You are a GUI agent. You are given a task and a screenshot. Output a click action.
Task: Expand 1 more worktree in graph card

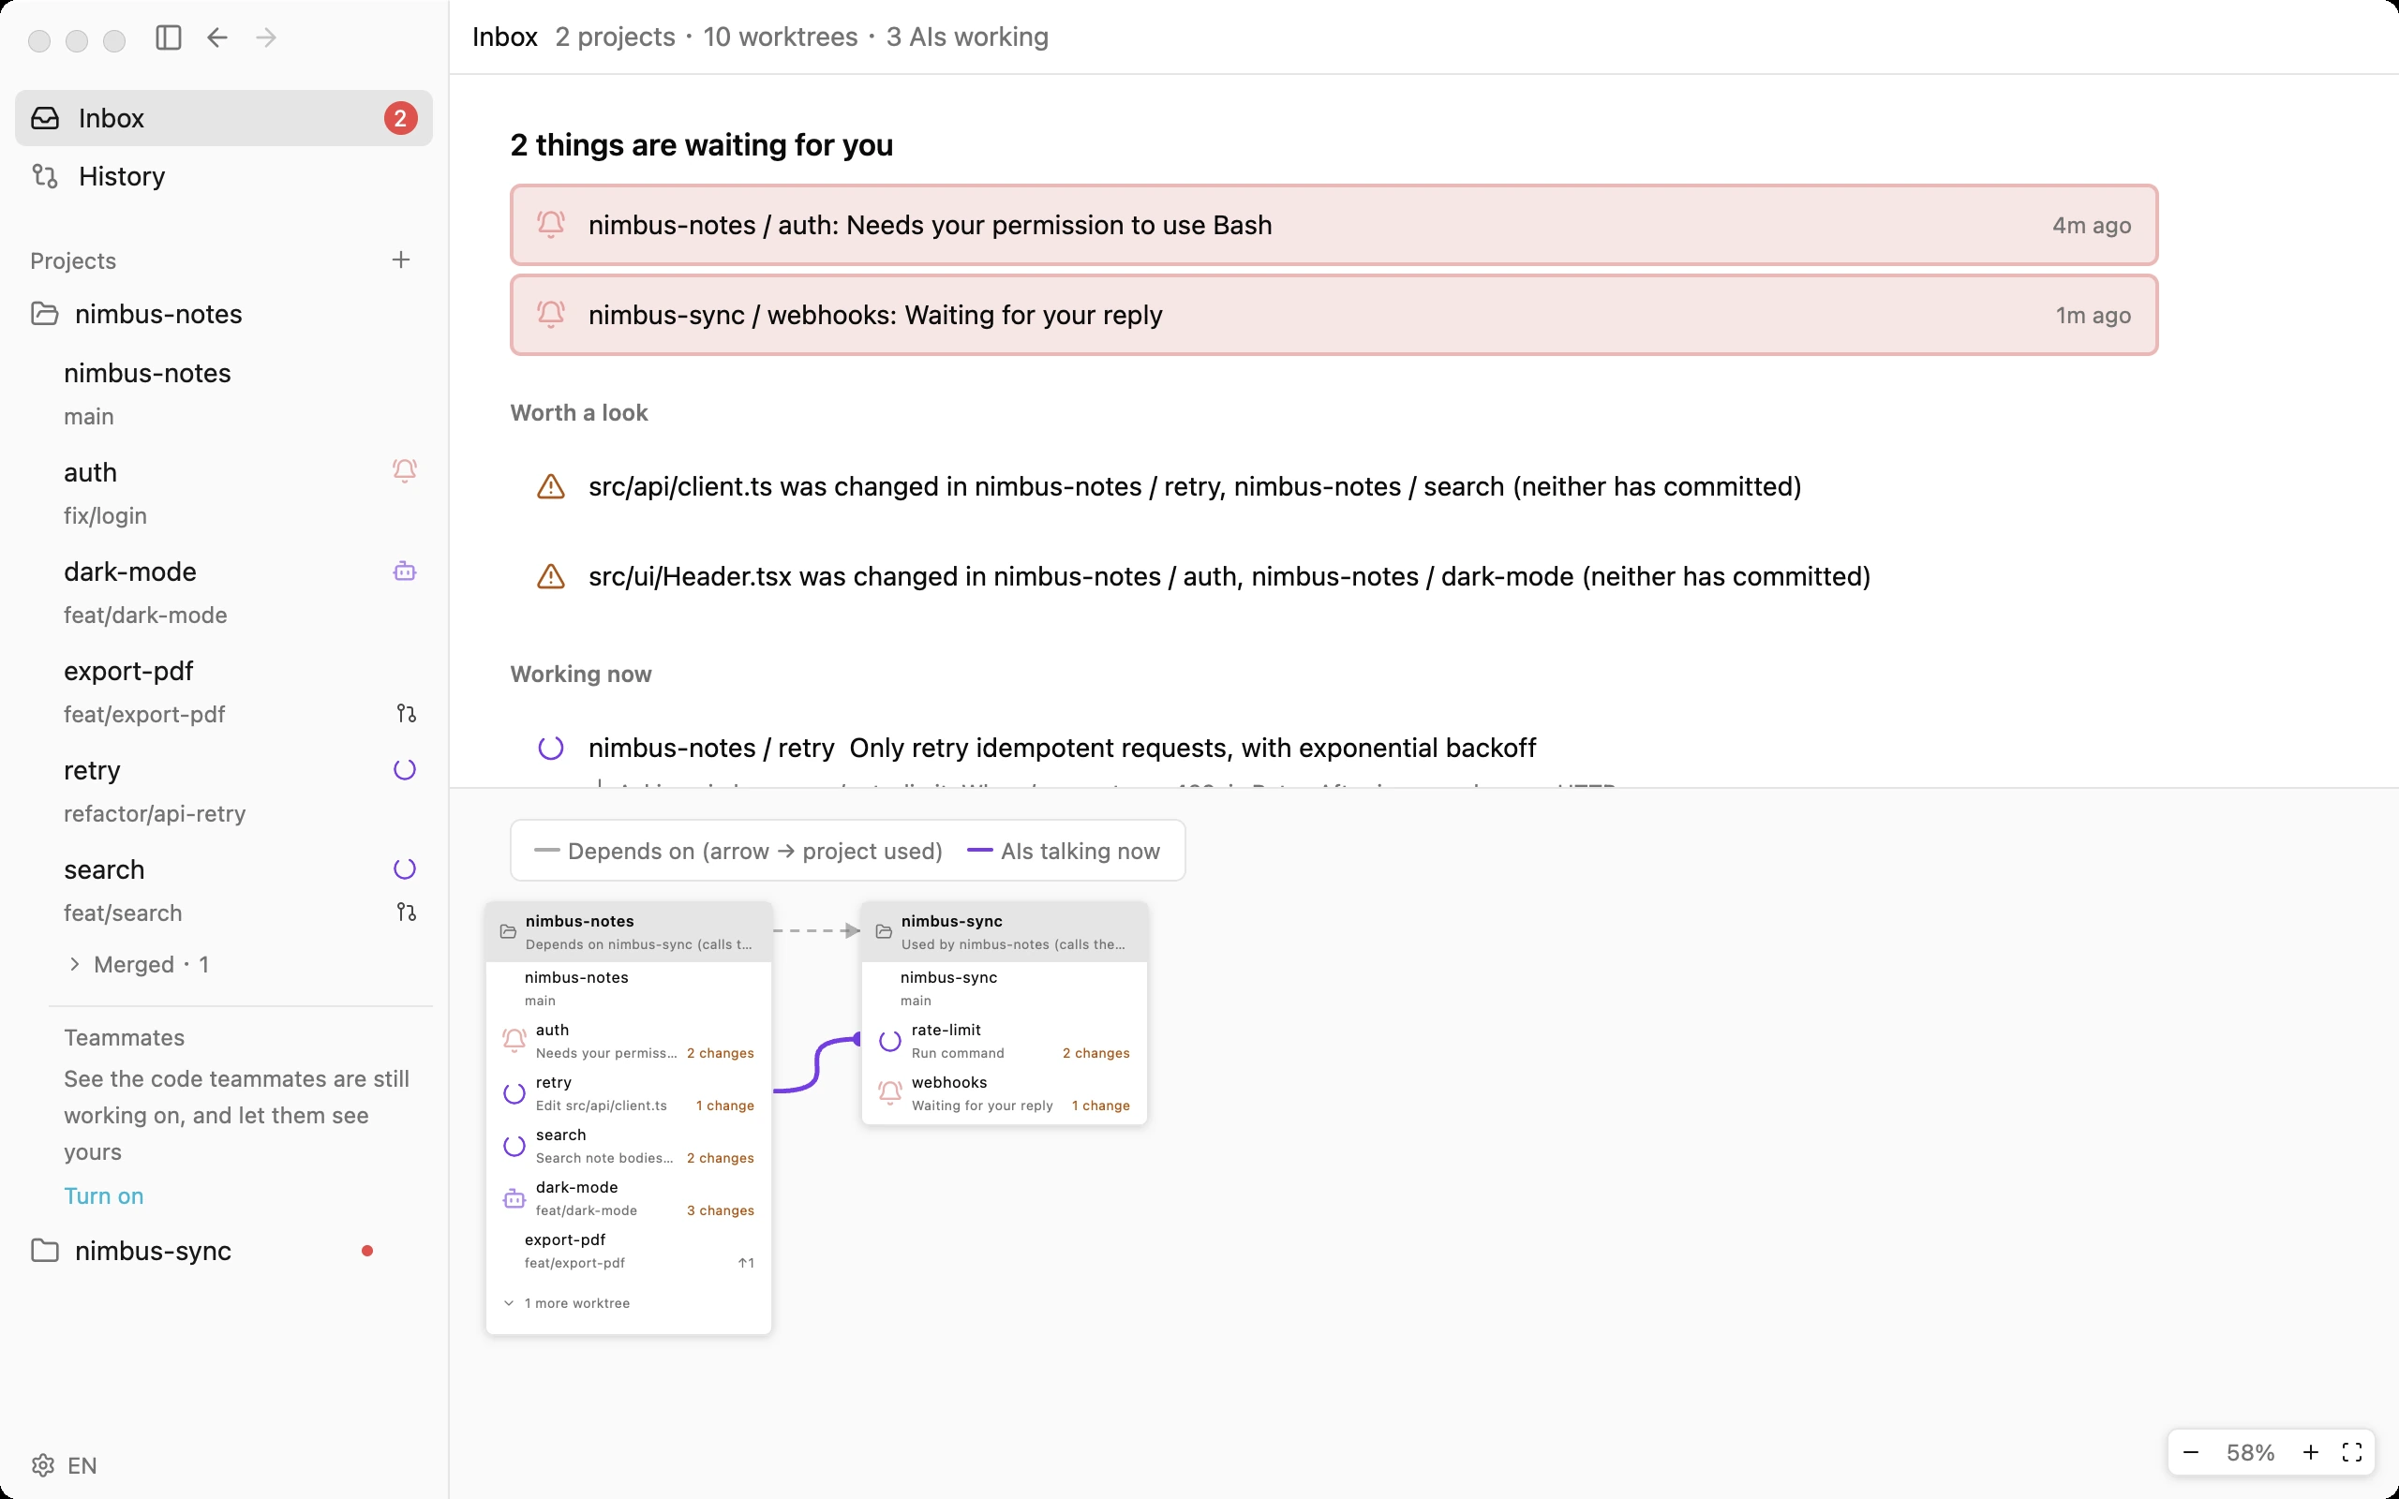click(567, 1304)
